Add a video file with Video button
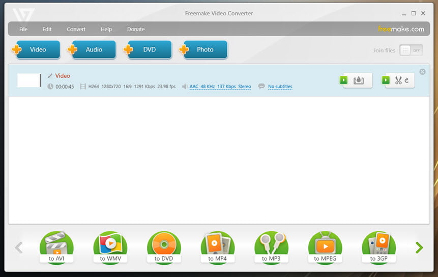This screenshot has width=438, height=277. (x=36, y=49)
